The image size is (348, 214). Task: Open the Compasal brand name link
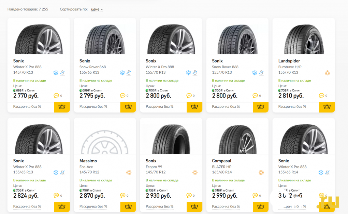(221, 161)
